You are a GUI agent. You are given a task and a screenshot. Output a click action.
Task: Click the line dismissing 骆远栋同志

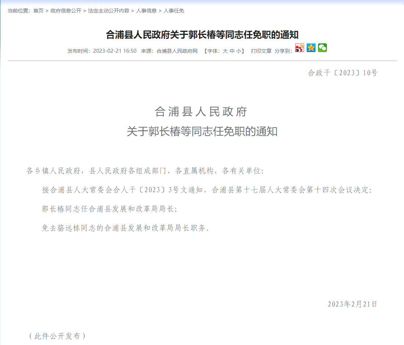tap(126, 228)
